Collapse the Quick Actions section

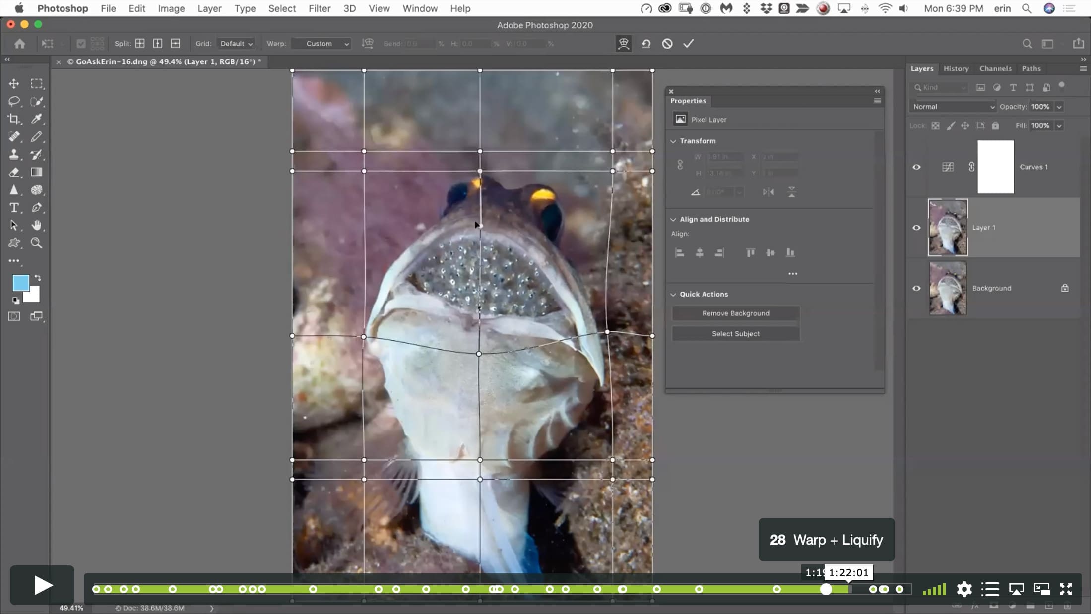[673, 295]
